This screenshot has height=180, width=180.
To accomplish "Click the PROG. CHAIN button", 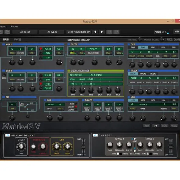I will [173, 40].
